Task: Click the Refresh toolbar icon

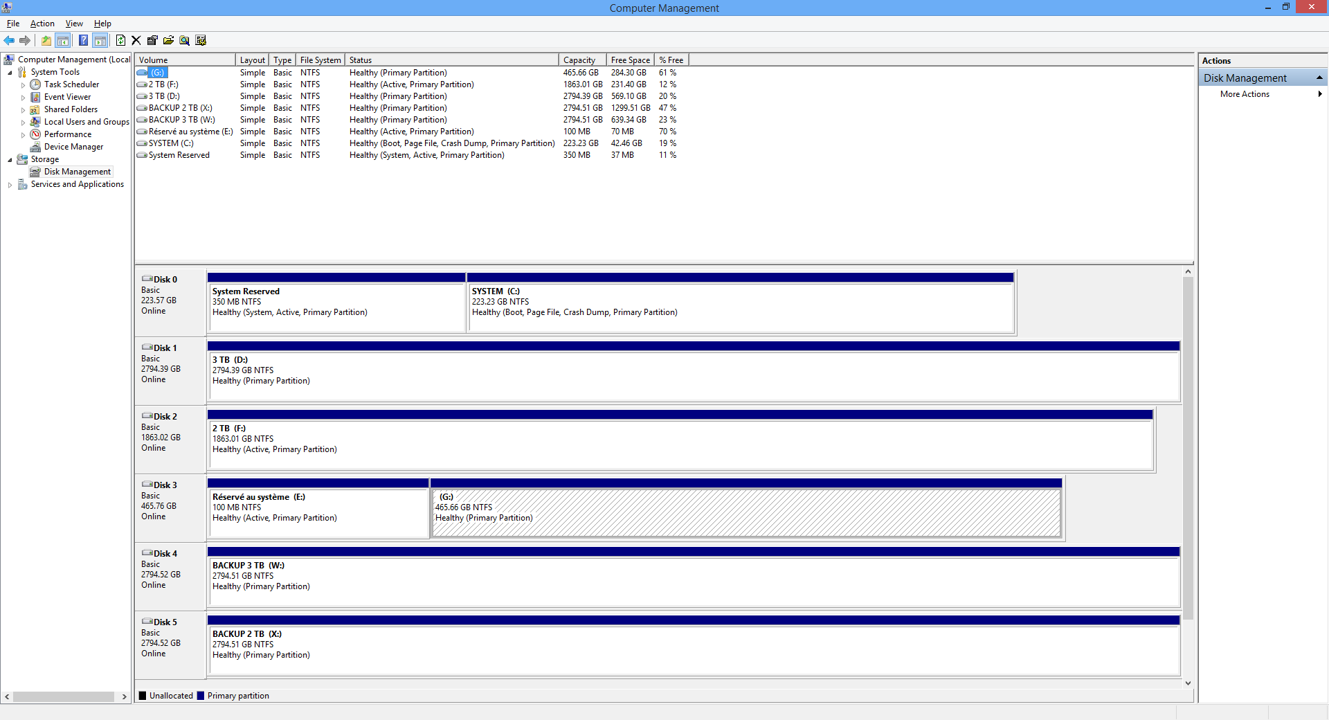Action: point(120,40)
